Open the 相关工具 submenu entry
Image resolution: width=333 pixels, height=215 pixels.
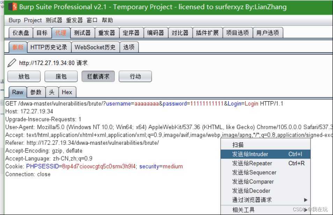click(x=266, y=210)
